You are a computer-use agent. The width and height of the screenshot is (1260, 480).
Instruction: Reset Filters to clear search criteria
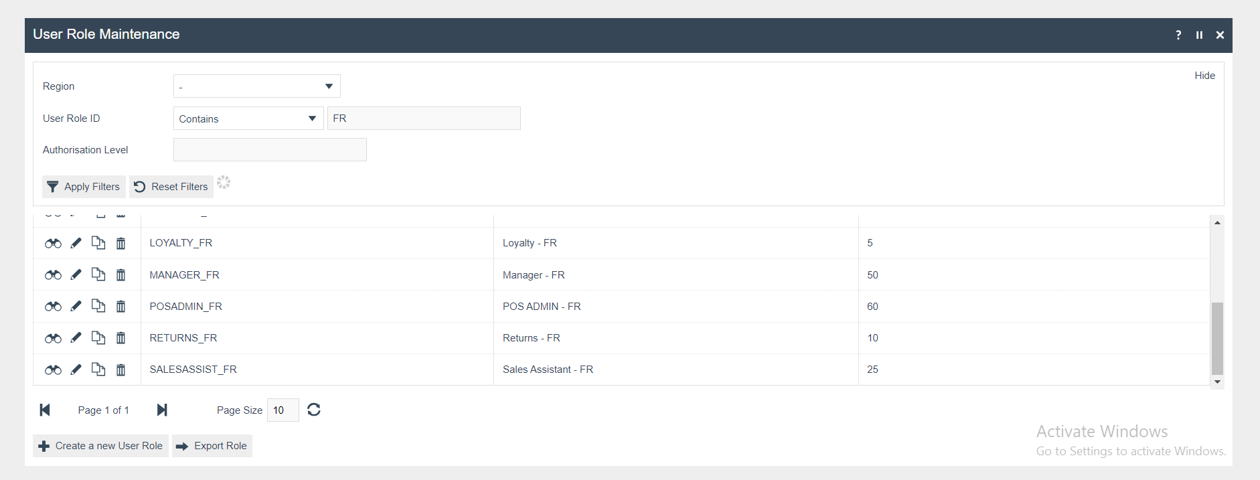171,187
